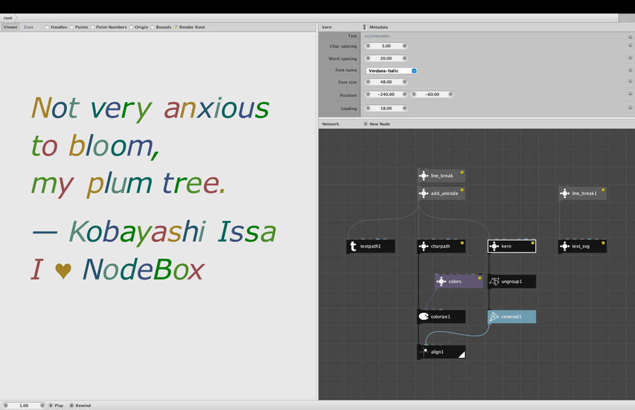
Task: Click the New Node plus icon
Action: tap(366, 124)
